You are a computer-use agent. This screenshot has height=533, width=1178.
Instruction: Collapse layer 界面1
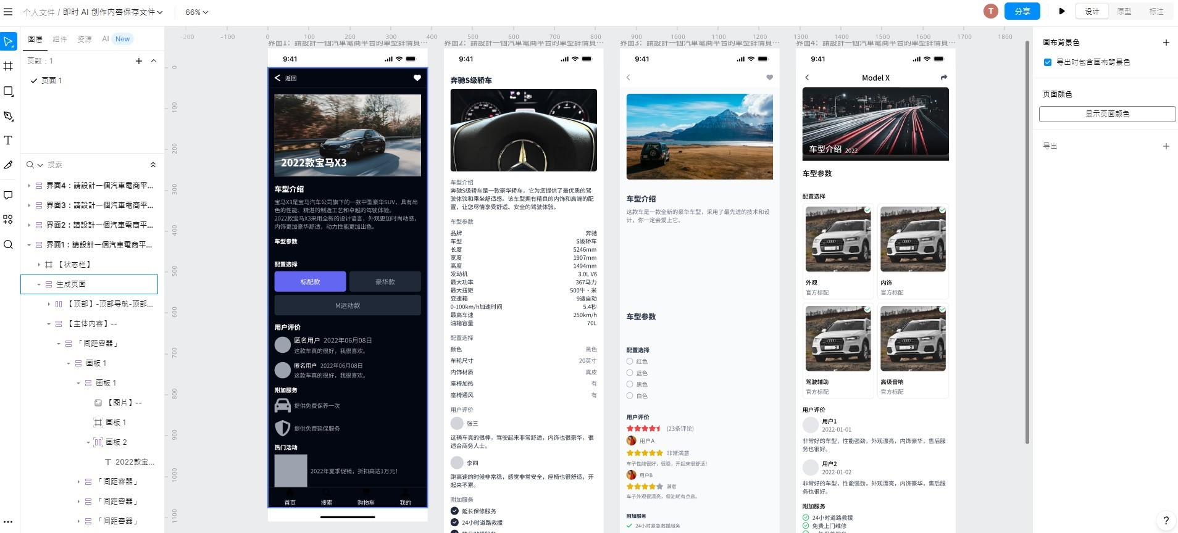(29, 244)
